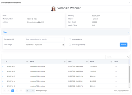132x95 pixels.
Task: Open action menu for ST001-TX-14
Action: pos(116,81)
